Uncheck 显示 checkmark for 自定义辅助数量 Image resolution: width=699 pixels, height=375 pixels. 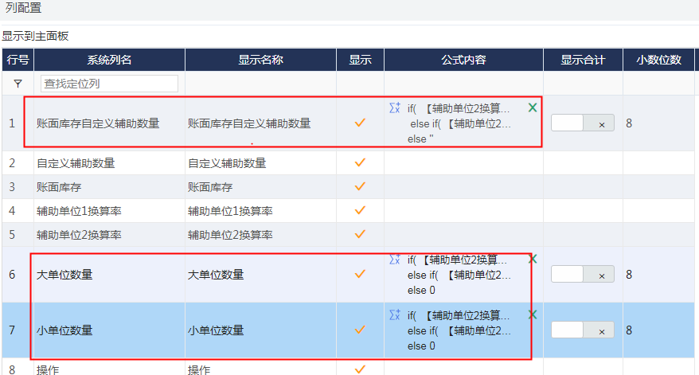click(360, 162)
